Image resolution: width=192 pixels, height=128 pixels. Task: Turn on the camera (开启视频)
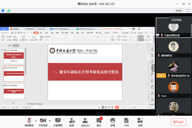43,122
